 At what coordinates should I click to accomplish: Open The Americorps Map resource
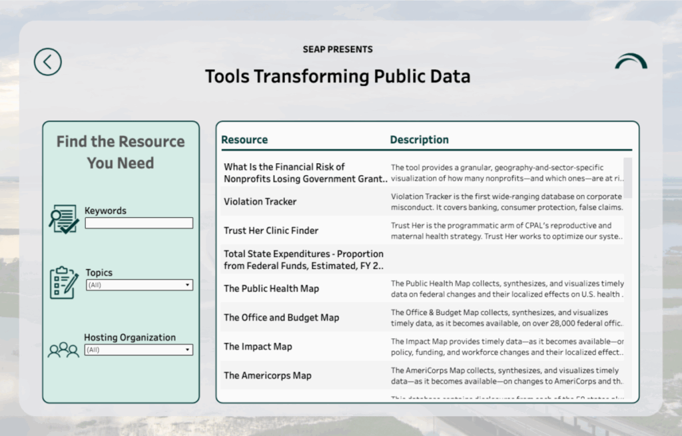coord(268,375)
